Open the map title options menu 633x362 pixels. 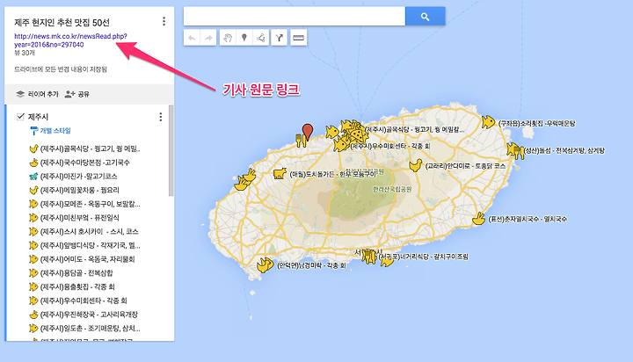(164, 21)
